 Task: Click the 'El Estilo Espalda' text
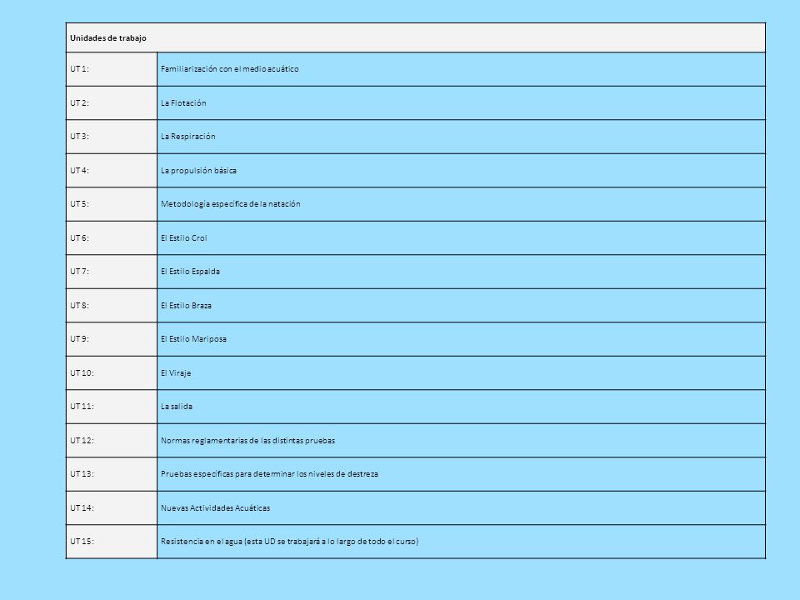(190, 272)
